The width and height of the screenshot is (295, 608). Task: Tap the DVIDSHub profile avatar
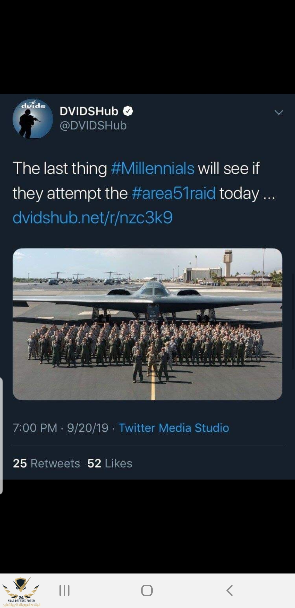pos(33,119)
